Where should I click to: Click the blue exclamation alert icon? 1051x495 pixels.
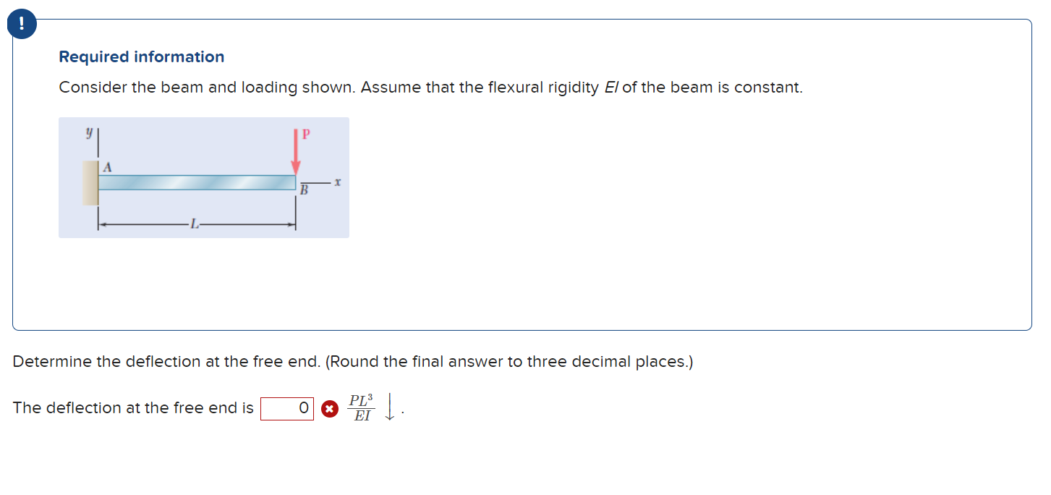point(21,23)
